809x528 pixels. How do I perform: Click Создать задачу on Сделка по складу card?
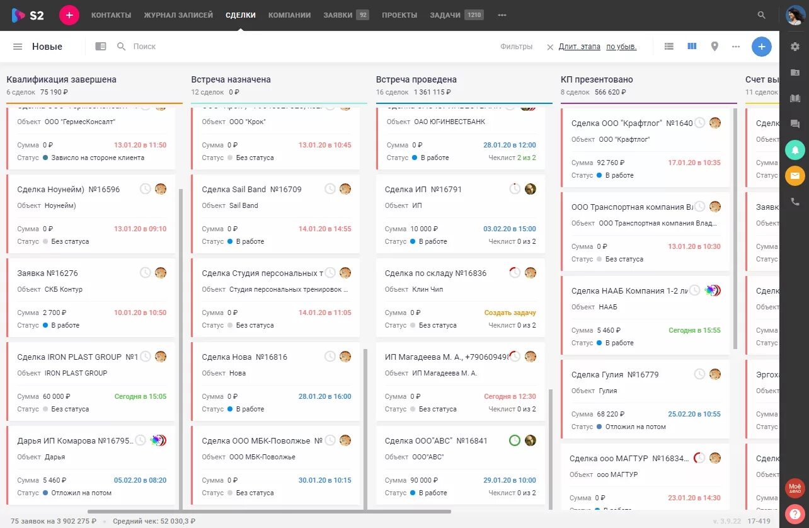(510, 313)
